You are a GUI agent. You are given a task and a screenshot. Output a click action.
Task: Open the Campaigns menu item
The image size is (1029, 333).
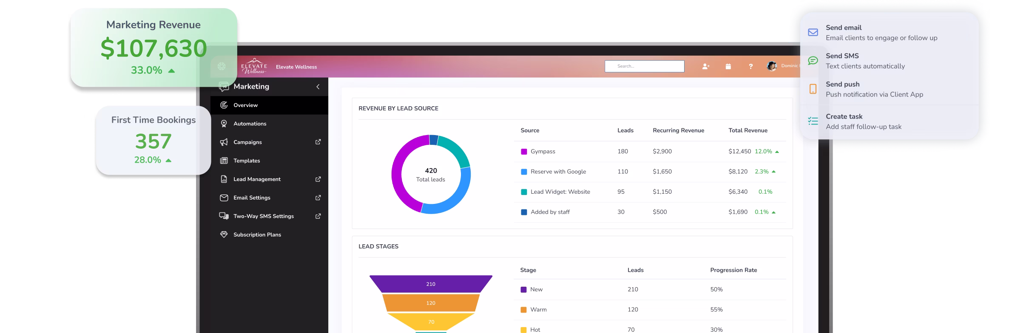point(269,142)
